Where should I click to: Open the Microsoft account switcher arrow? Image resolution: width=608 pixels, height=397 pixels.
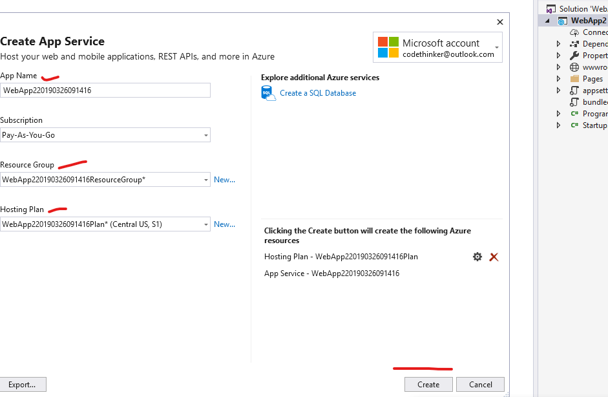point(498,46)
